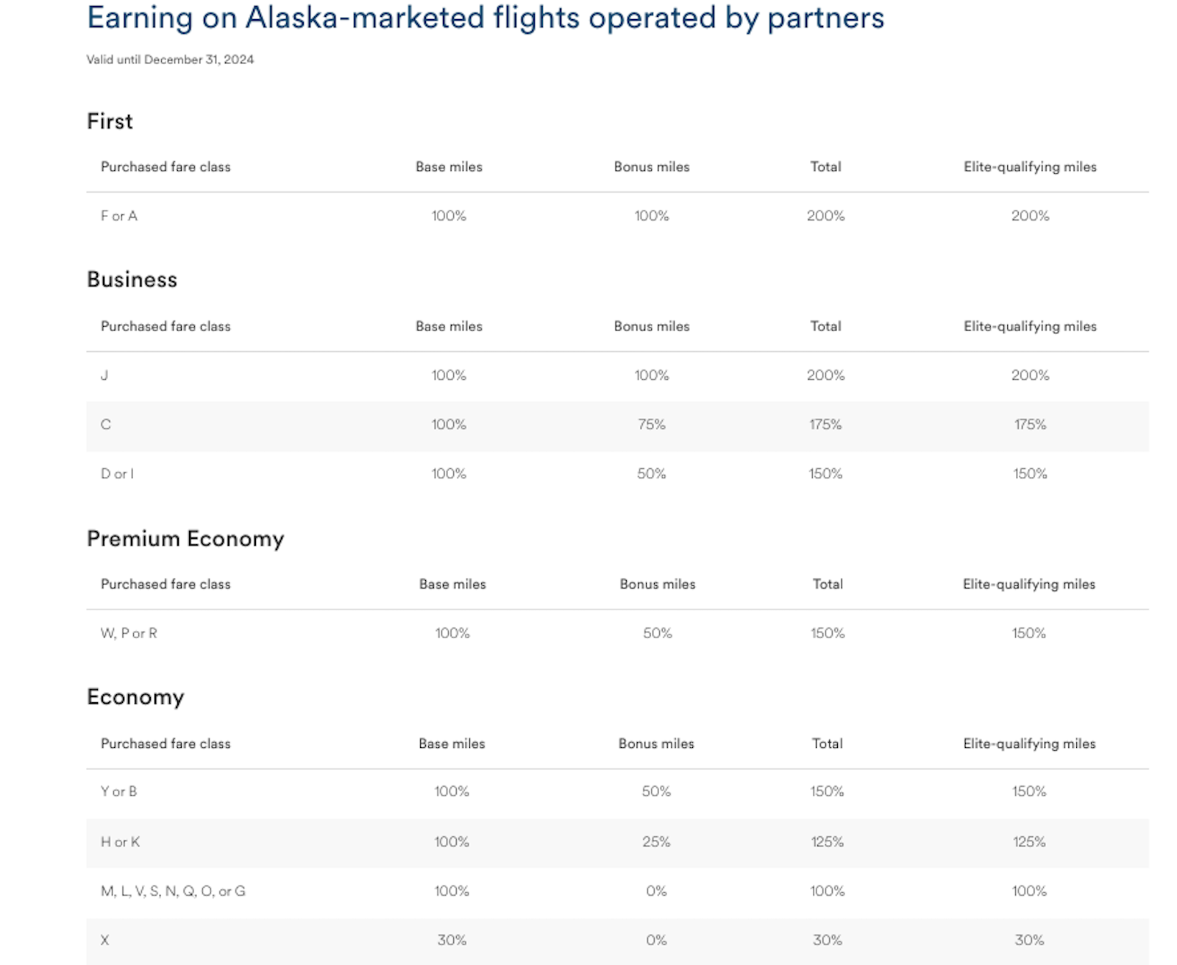This screenshot has width=1177, height=965.
Task: Click the 'Valid until December 31, 2024' note
Action: tap(170, 60)
